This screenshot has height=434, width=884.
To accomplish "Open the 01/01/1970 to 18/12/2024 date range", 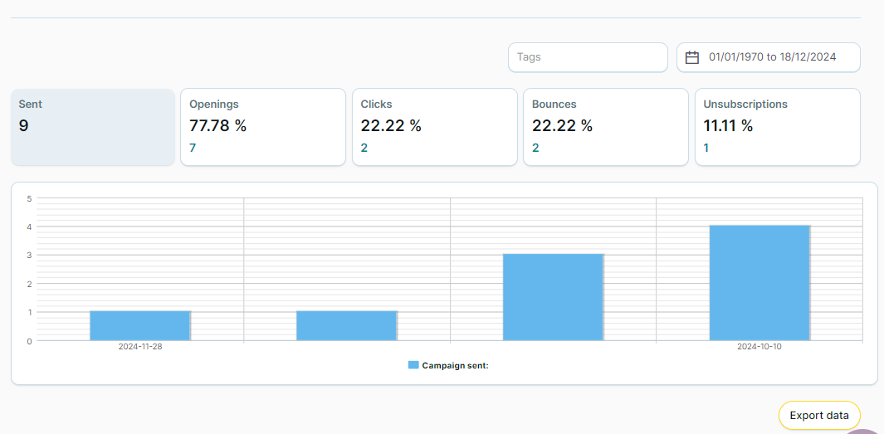I will tap(771, 57).
